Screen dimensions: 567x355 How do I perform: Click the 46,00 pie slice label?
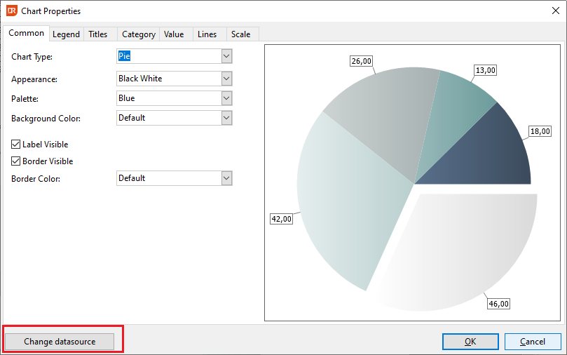tap(498, 304)
